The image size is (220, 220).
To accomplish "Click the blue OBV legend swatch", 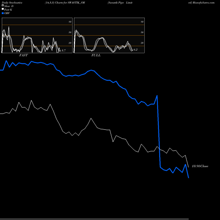I will tap(3, 13).
